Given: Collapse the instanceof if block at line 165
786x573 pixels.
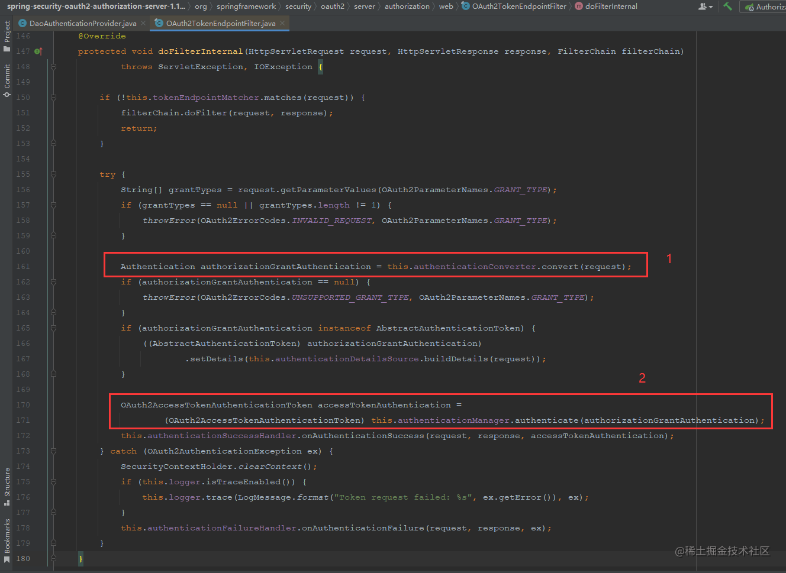Looking at the screenshot, I should pyautogui.click(x=53, y=328).
